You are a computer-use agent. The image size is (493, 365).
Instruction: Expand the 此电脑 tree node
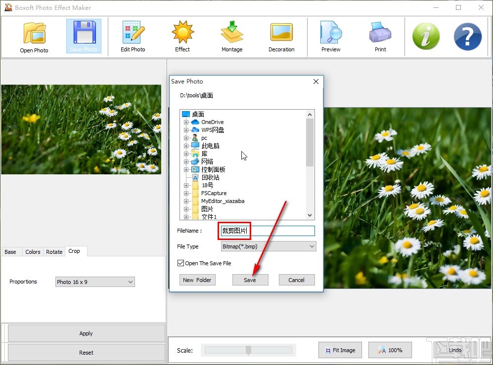coord(186,146)
